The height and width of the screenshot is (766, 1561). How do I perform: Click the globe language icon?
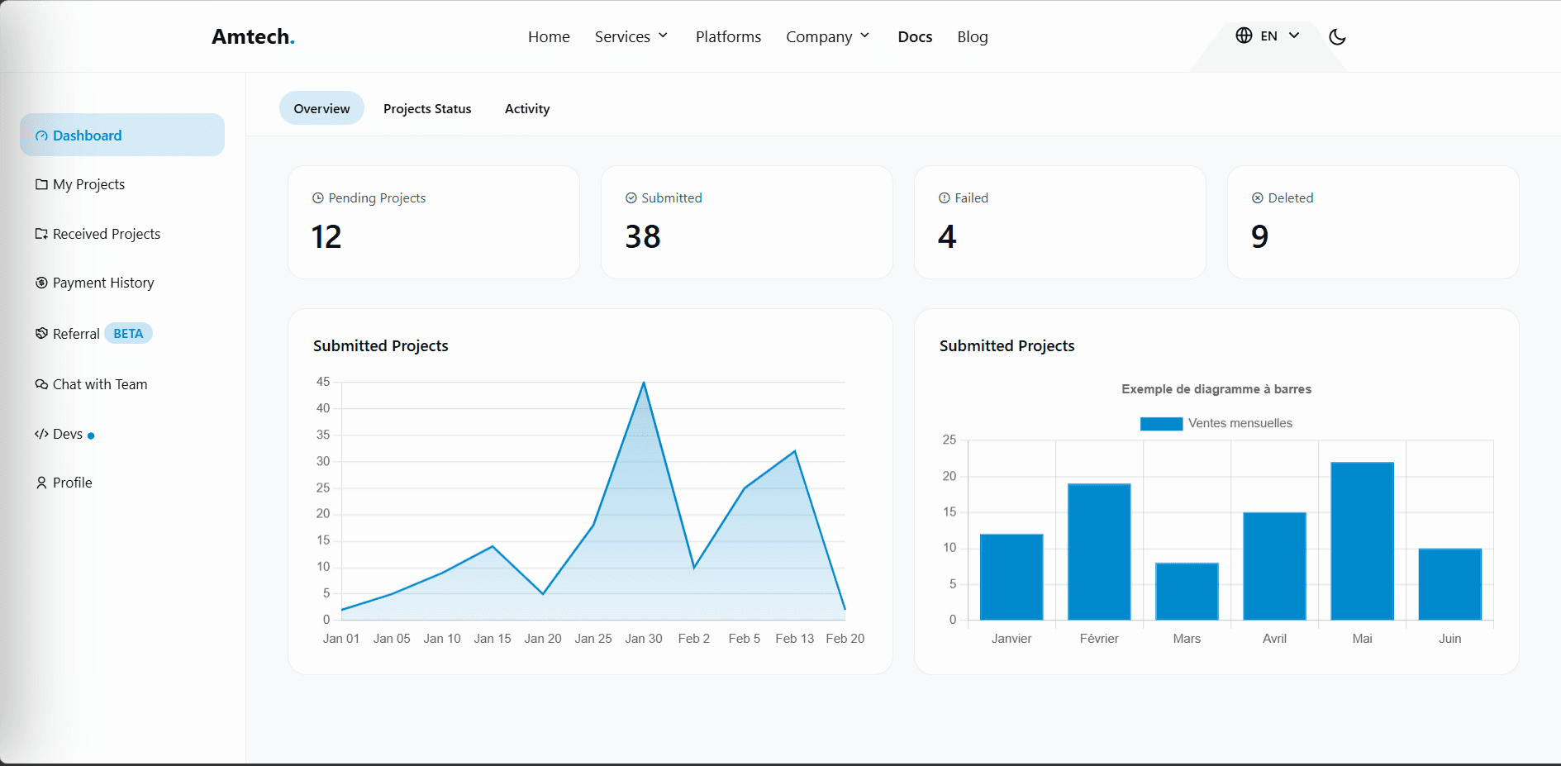point(1244,36)
